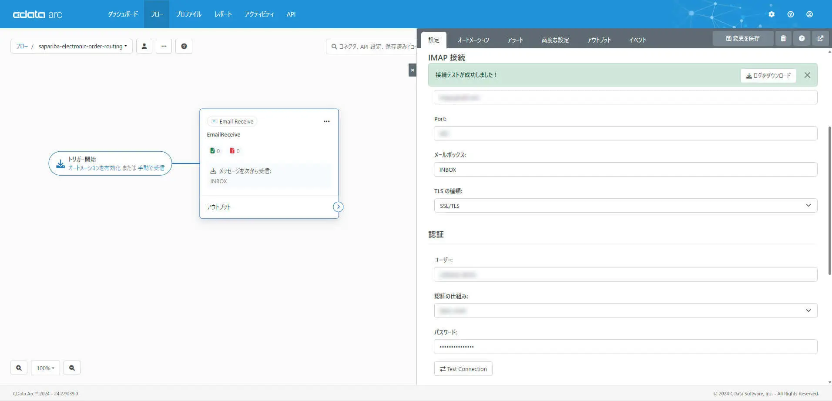Zoom out on the flow canvas
This screenshot has width=832, height=401.
tap(72, 368)
